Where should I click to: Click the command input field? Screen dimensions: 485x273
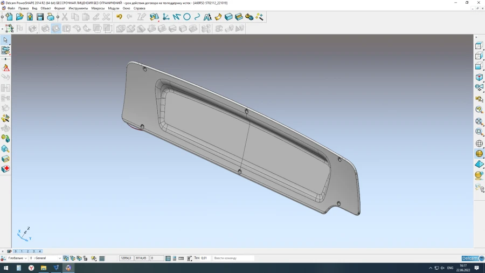pos(233,258)
